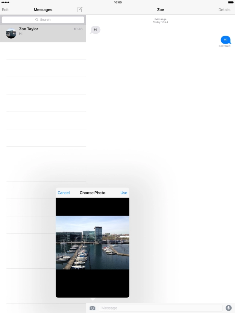Tap Zoe Taylor's contact avatar
This screenshot has width=235, height=313.
(11, 33)
